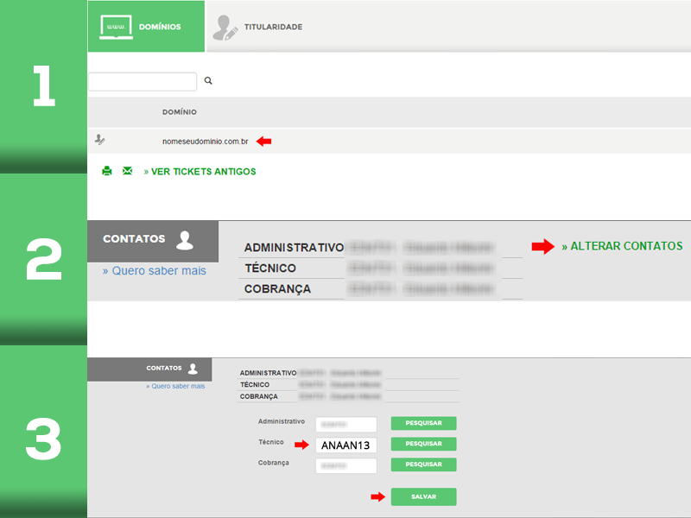Select the nomeseudominio.com.br domain
The image size is (691, 518).
(206, 142)
